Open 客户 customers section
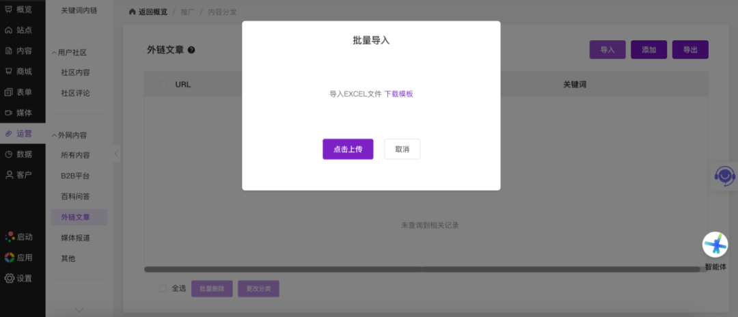 click(x=19, y=175)
